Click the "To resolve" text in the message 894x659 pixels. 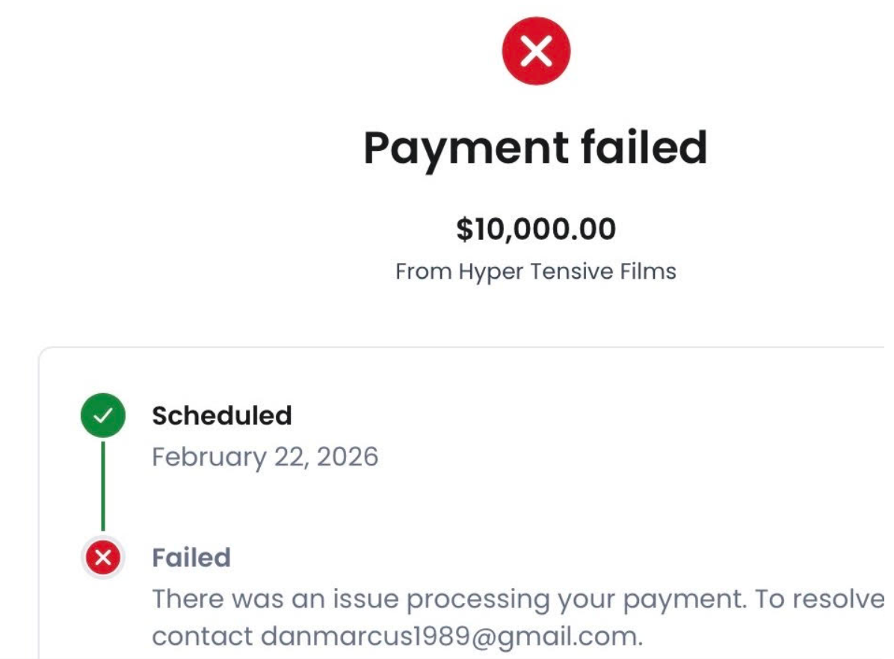(819, 598)
